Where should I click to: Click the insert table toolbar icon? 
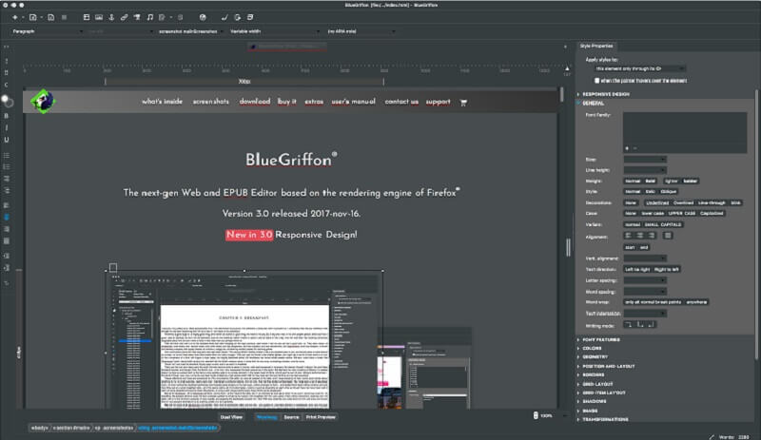pos(87,17)
